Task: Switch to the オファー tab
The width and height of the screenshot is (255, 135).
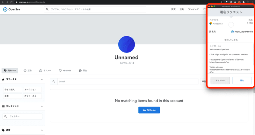Action: tap(45, 70)
